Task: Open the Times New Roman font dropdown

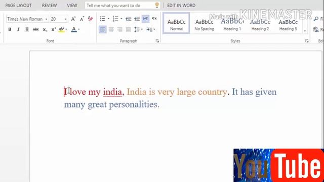Action: point(46,19)
